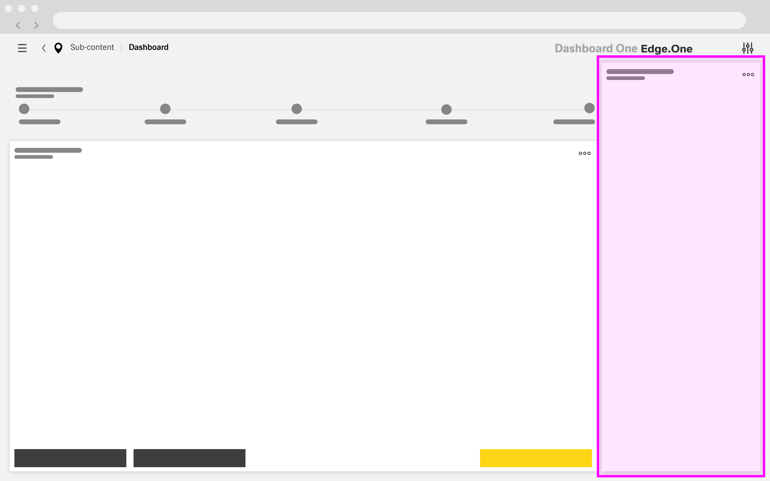The image size is (770, 481).
Task: Open the hamburger menu
Action: click(x=22, y=48)
